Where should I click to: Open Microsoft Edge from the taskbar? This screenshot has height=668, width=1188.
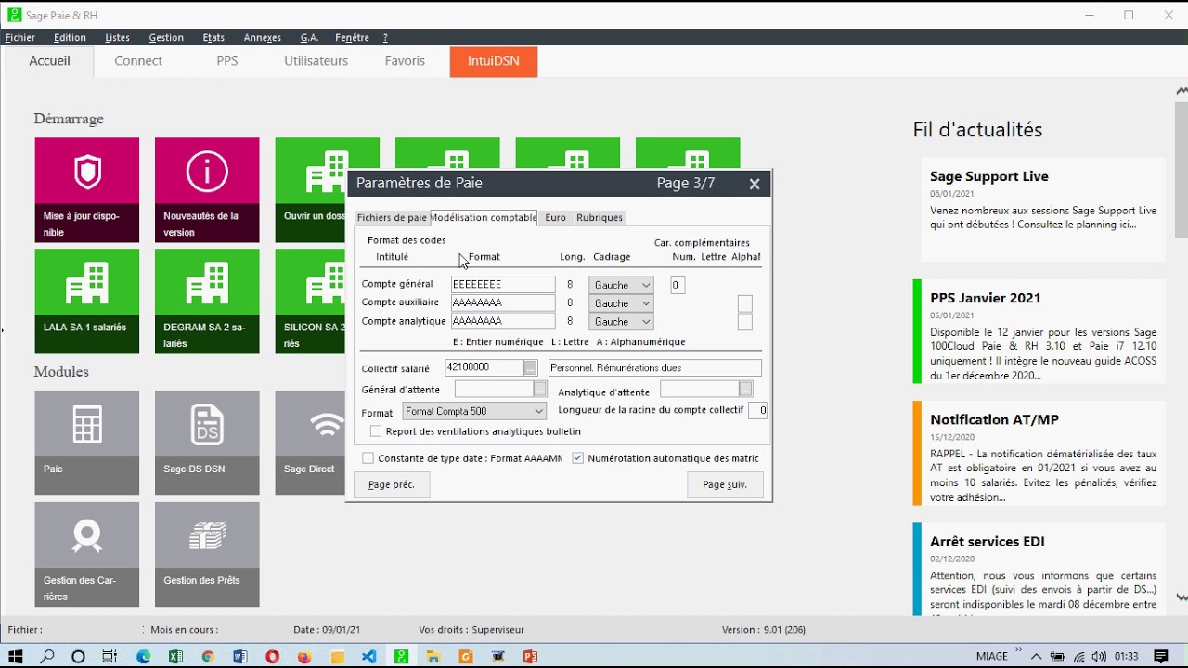click(143, 656)
